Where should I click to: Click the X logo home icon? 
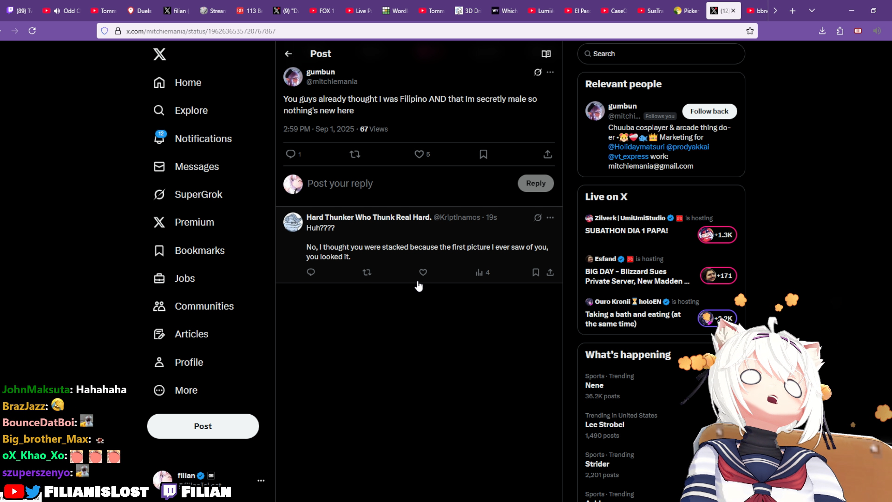159,54
